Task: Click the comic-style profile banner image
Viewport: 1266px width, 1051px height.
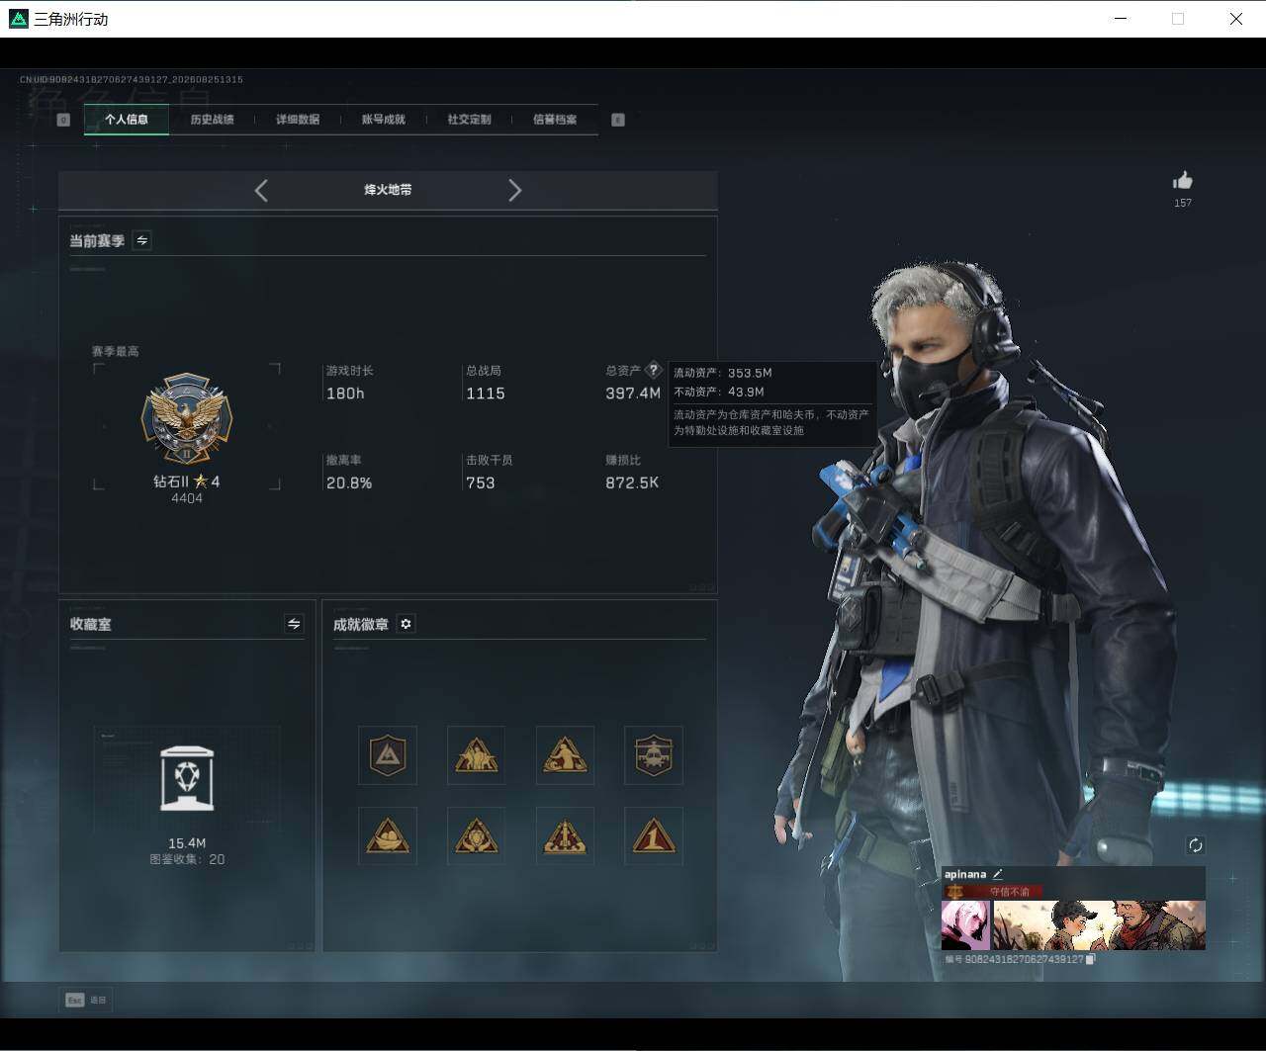Action: (1099, 924)
